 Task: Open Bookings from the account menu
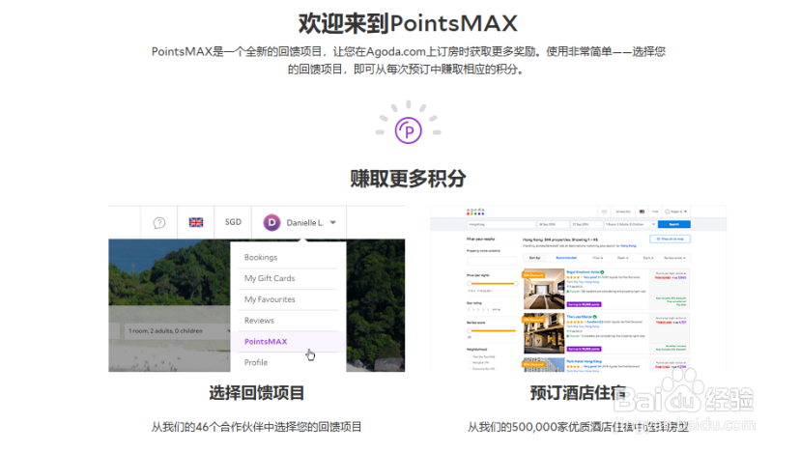point(261,257)
